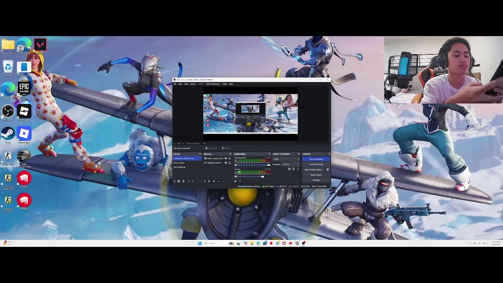The image size is (503, 283).
Task: Open the Edit menu in OBS
Action: tap(180, 84)
